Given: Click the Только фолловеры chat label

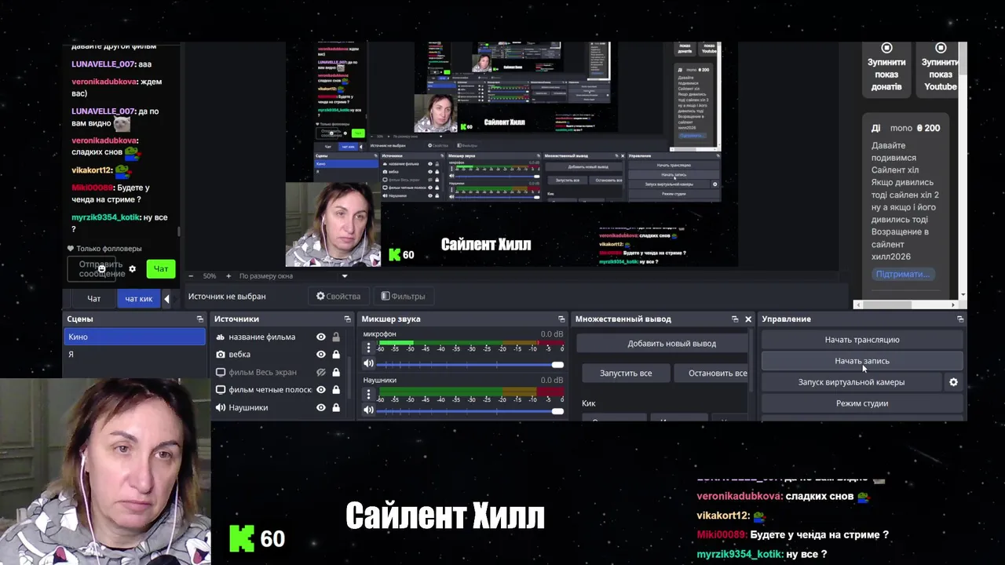Looking at the screenshot, I should 109,249.
